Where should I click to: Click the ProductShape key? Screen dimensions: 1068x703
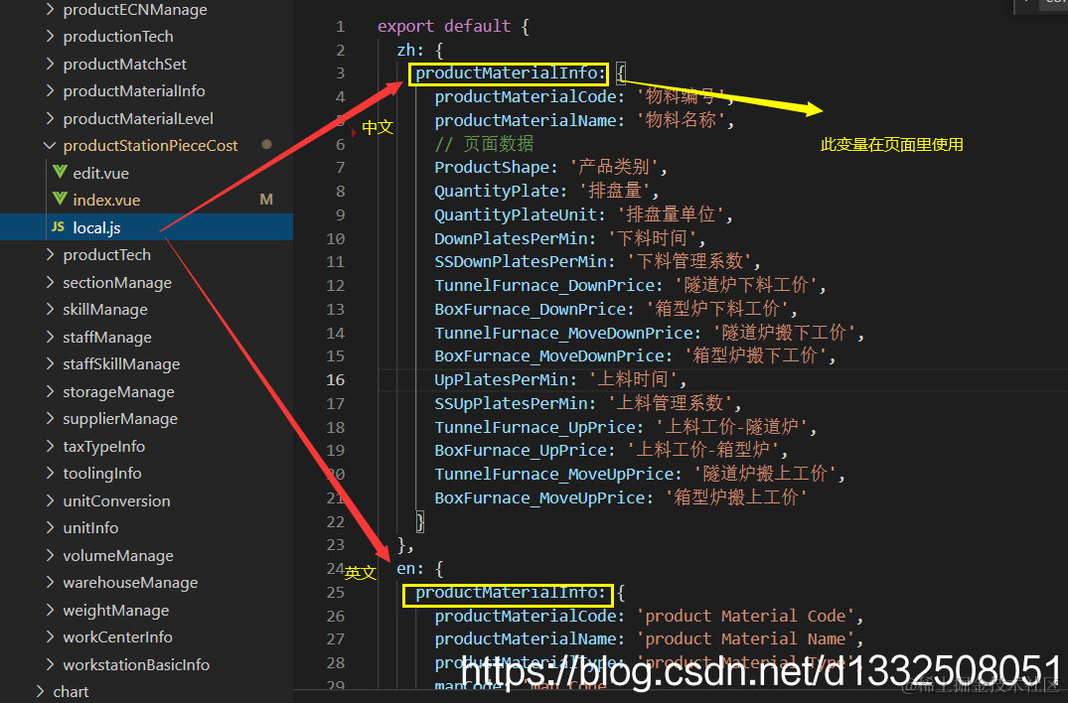click(496, 167)
